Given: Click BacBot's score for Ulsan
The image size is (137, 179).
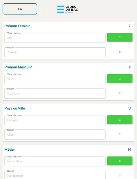Looking at the screenshot, I should (x=120, y=134).
